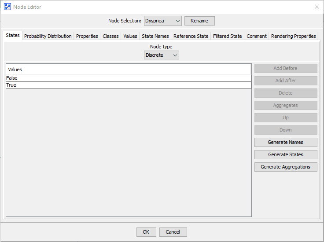Select the Values tab
The width and height of the screenshot is (324, 242).
[130, 36]
